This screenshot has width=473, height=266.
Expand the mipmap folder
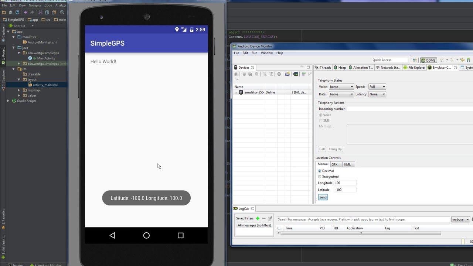[19, 90]
